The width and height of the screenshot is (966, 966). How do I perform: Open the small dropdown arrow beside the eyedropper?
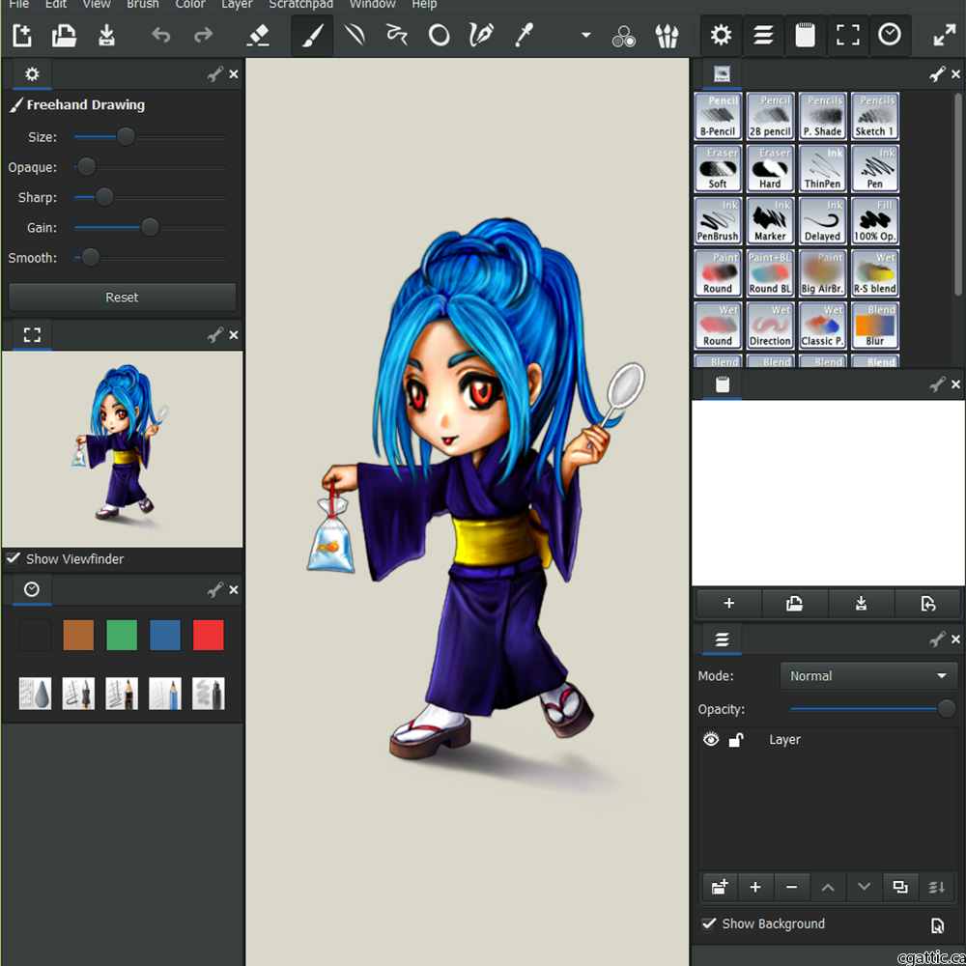pos(583,35)
